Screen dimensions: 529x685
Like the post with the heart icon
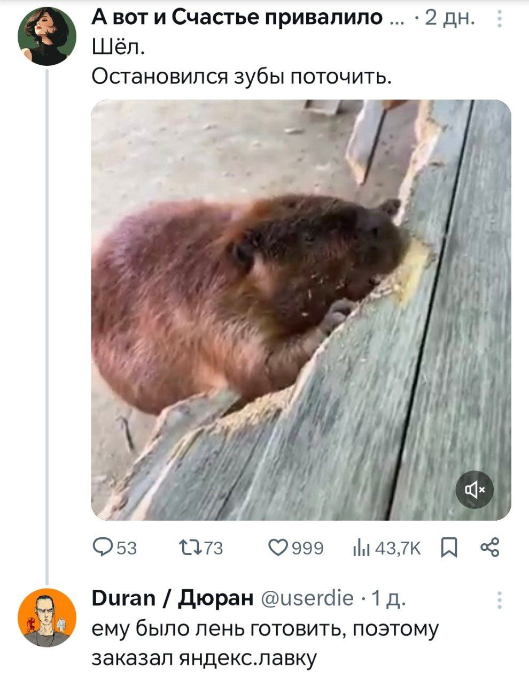279,548
